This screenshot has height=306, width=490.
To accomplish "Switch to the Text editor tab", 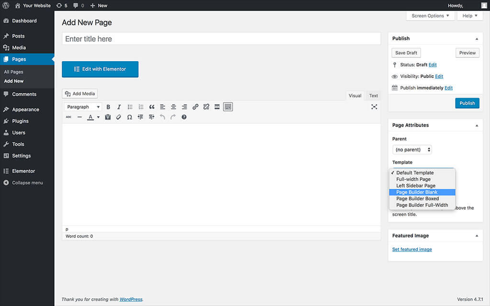I will coord(373,96).
